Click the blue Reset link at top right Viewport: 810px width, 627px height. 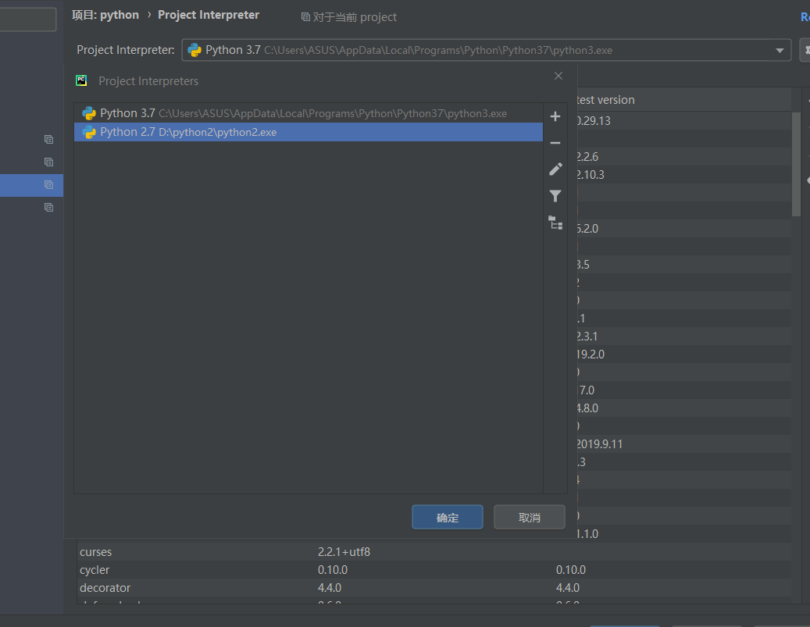(x=805, y=17)
